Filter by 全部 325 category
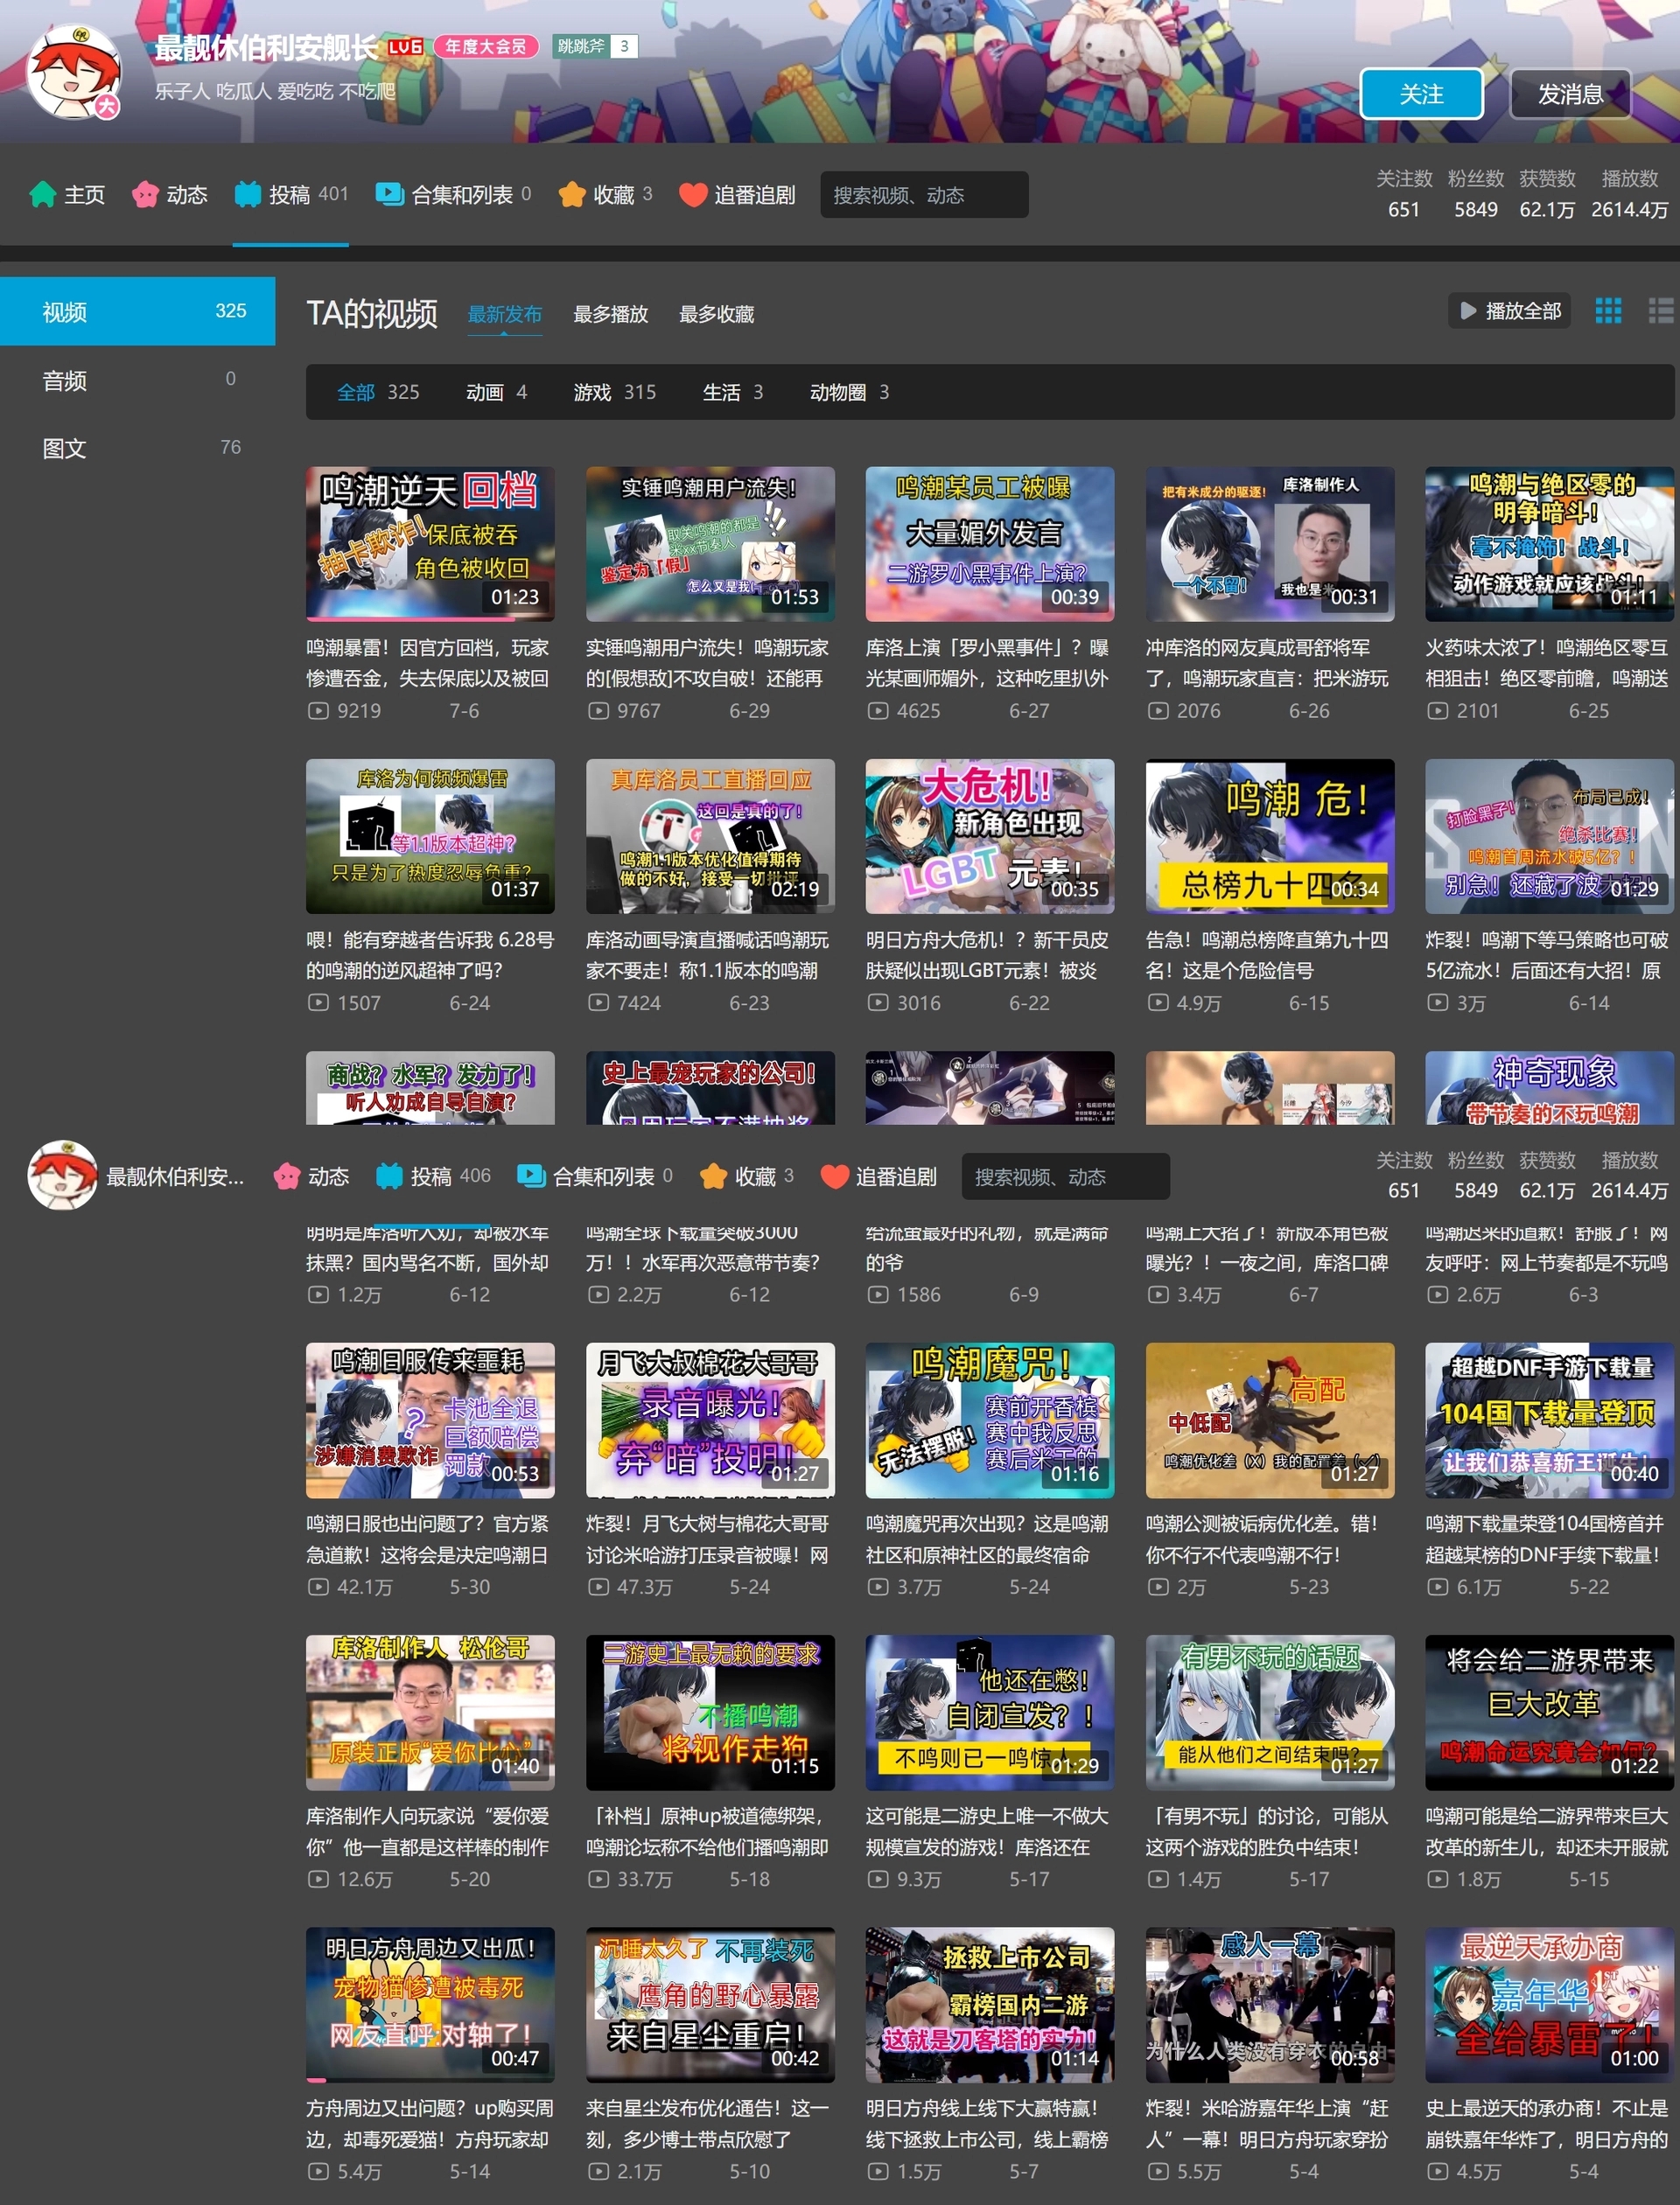 (378, 392)
